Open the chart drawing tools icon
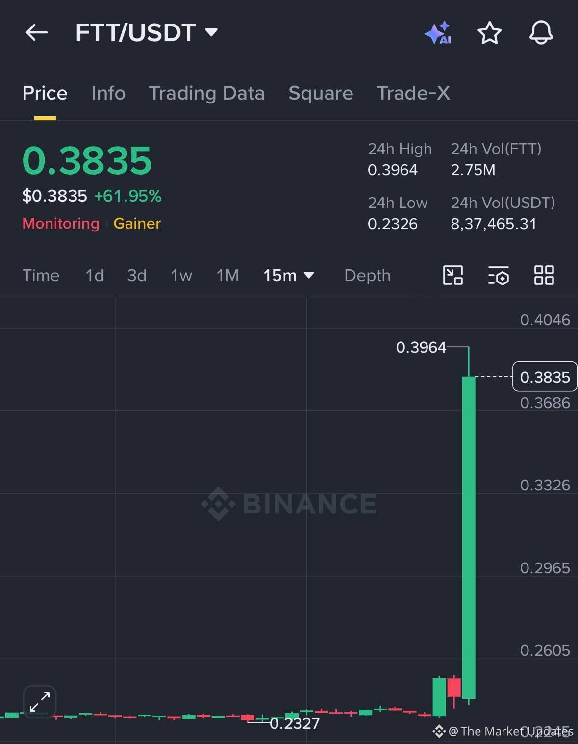This screenshot has height=744, width=578. [x=453, y=275]
